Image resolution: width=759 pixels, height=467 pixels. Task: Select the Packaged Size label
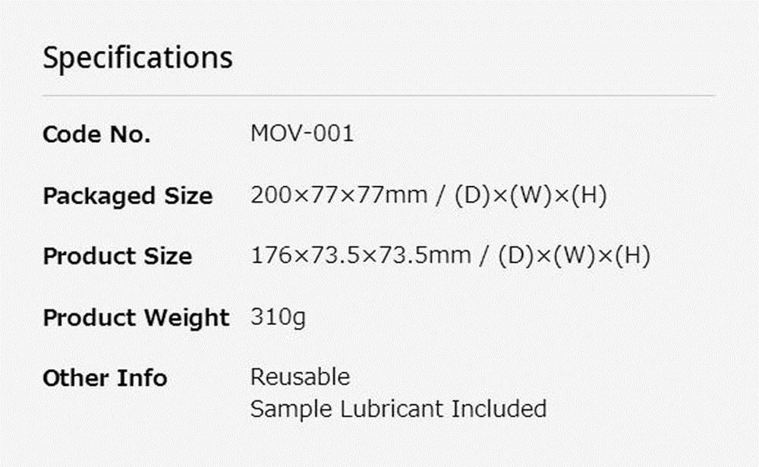pos(128,196)
